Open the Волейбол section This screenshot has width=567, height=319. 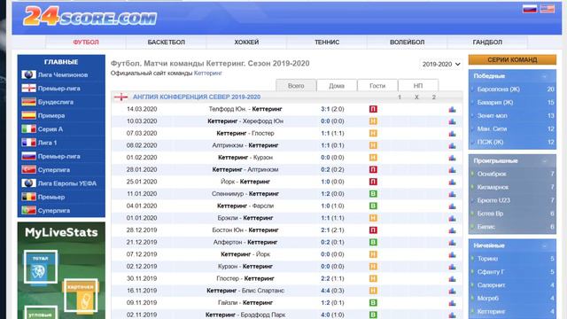(x=408, y=43)
